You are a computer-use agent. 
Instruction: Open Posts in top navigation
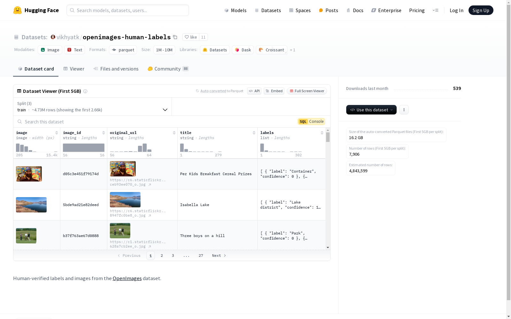click(x=328, y=10)
